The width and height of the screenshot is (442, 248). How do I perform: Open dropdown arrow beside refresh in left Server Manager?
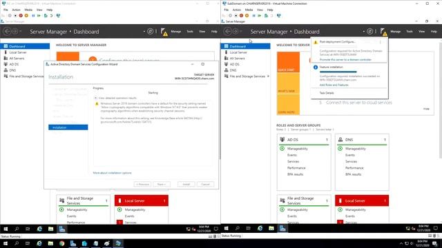(x=144, y=32)
